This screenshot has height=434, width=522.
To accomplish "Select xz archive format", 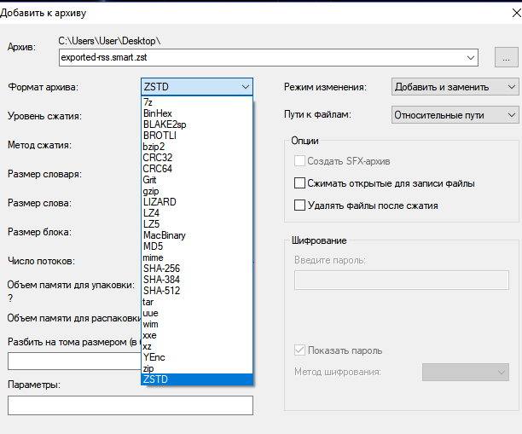I will 197,346.
